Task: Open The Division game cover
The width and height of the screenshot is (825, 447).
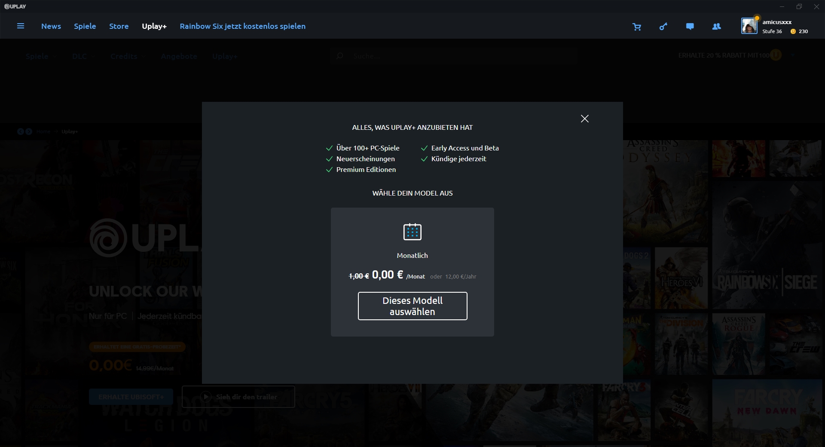Action: pos(681,344)
